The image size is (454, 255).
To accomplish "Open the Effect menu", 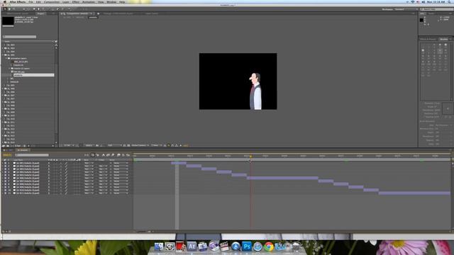I will (x=76, y=1).
